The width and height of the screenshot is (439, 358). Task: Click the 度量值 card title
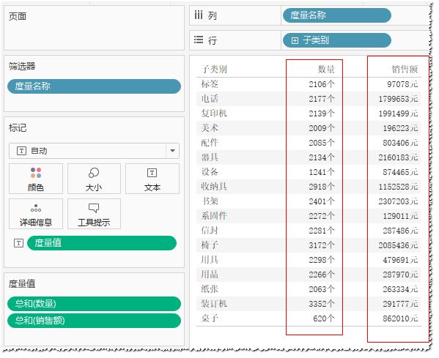pos(22,283)
